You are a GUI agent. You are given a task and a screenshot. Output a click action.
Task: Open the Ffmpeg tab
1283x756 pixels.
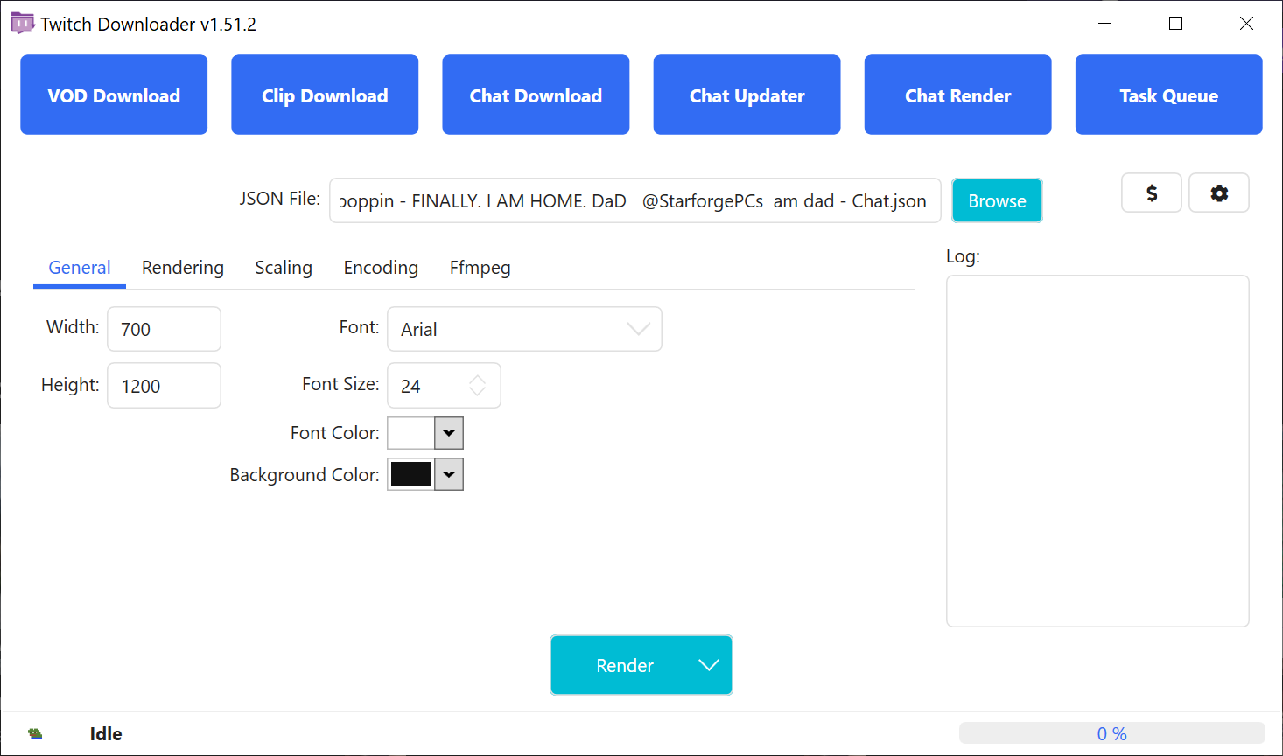coord(480,268)
